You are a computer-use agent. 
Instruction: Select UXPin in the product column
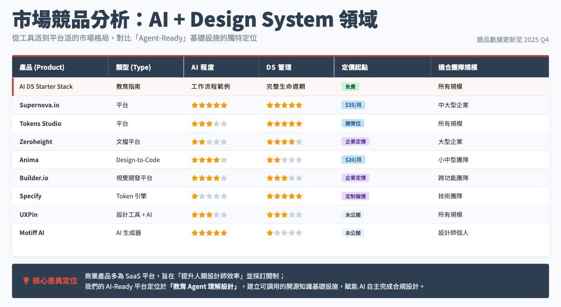point(29,215)
